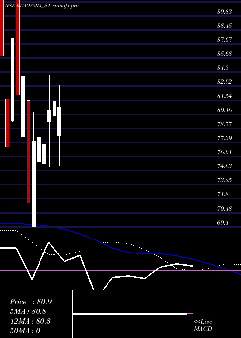The width and height of the screenshot is (241, 338).
Task: Click the 87.07 price axis label
Action: point(225,40)
